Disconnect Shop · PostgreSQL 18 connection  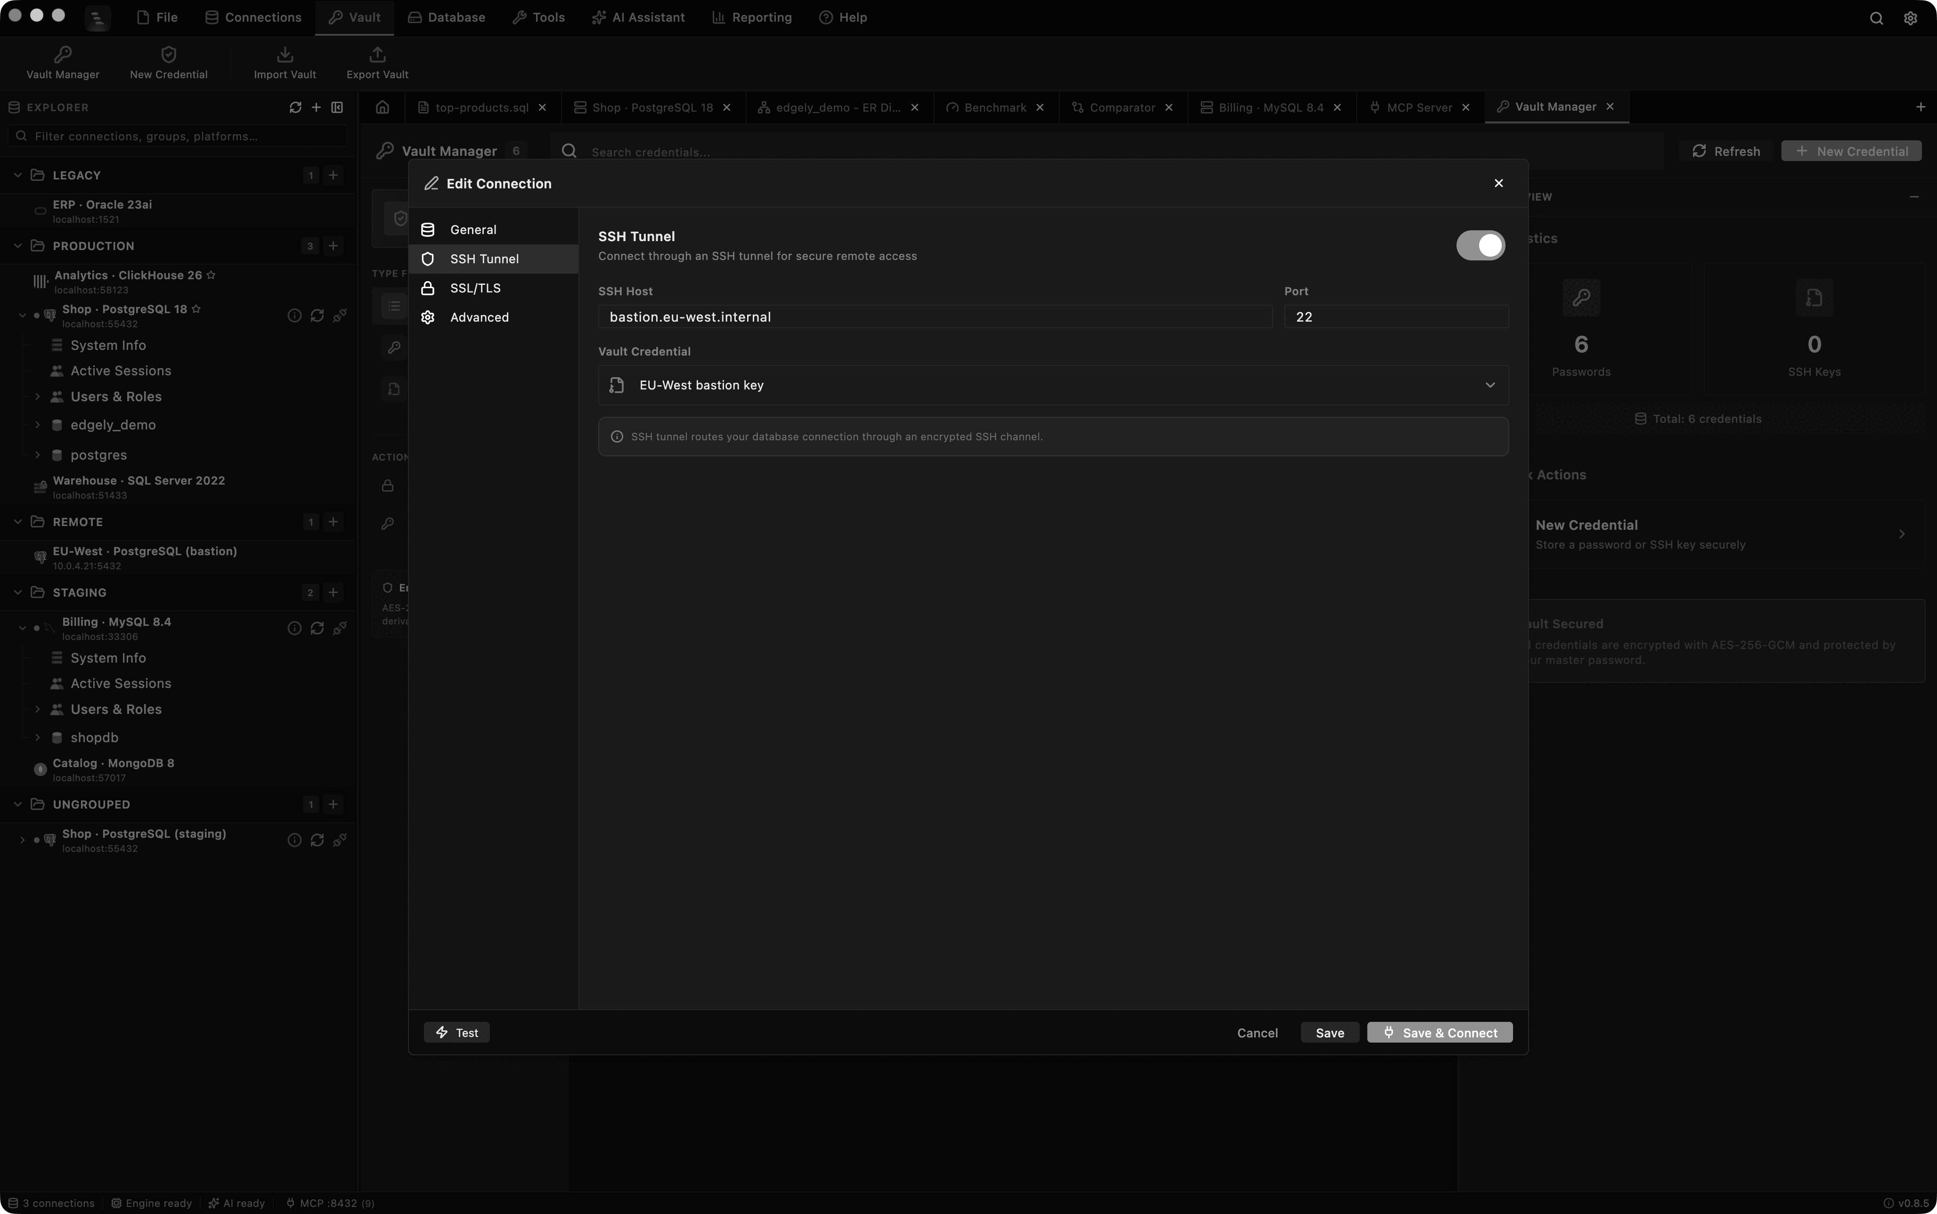coord(340,316)
